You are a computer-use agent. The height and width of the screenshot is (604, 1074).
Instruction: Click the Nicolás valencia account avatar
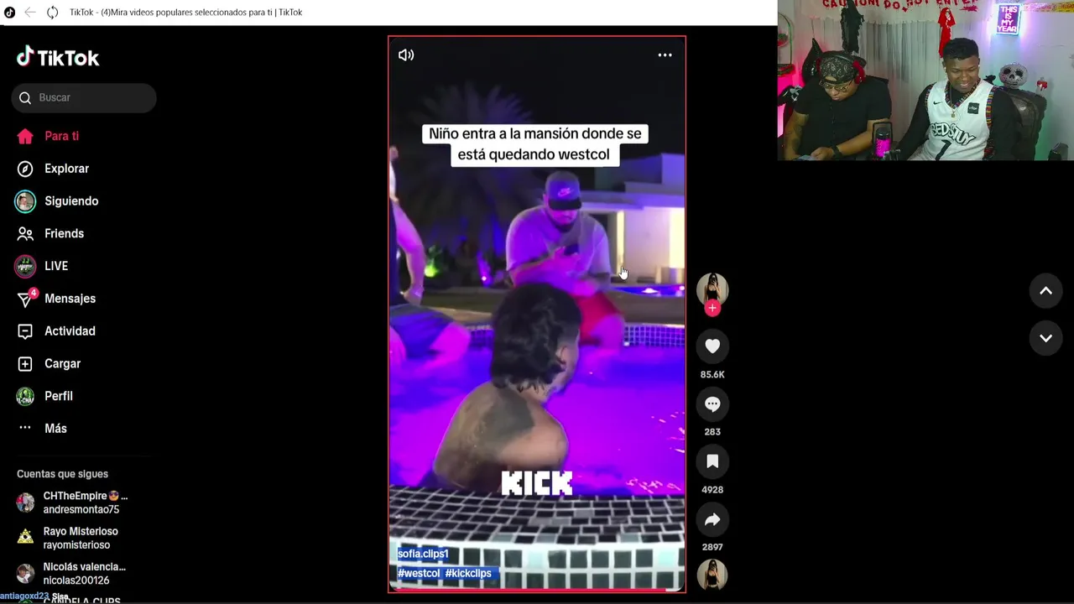26,573
